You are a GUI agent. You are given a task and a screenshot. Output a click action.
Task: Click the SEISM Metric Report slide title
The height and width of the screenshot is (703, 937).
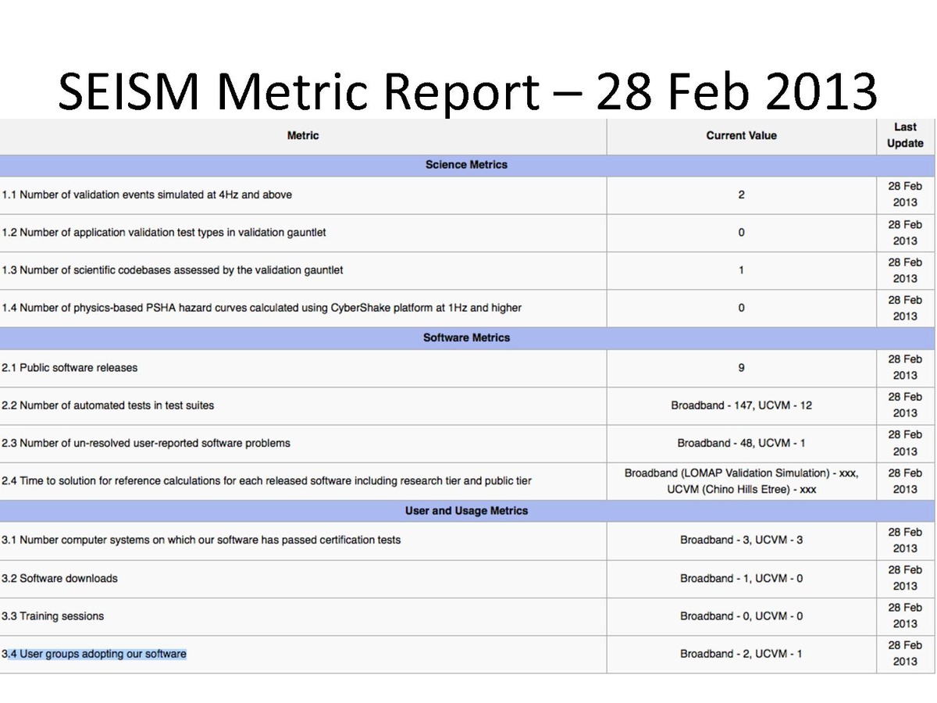coord(467,91)
